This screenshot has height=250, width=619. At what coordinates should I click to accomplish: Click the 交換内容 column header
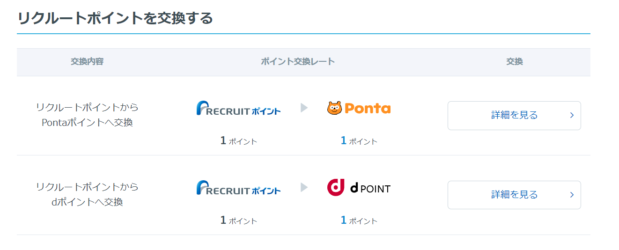click(x=87, y=62)
